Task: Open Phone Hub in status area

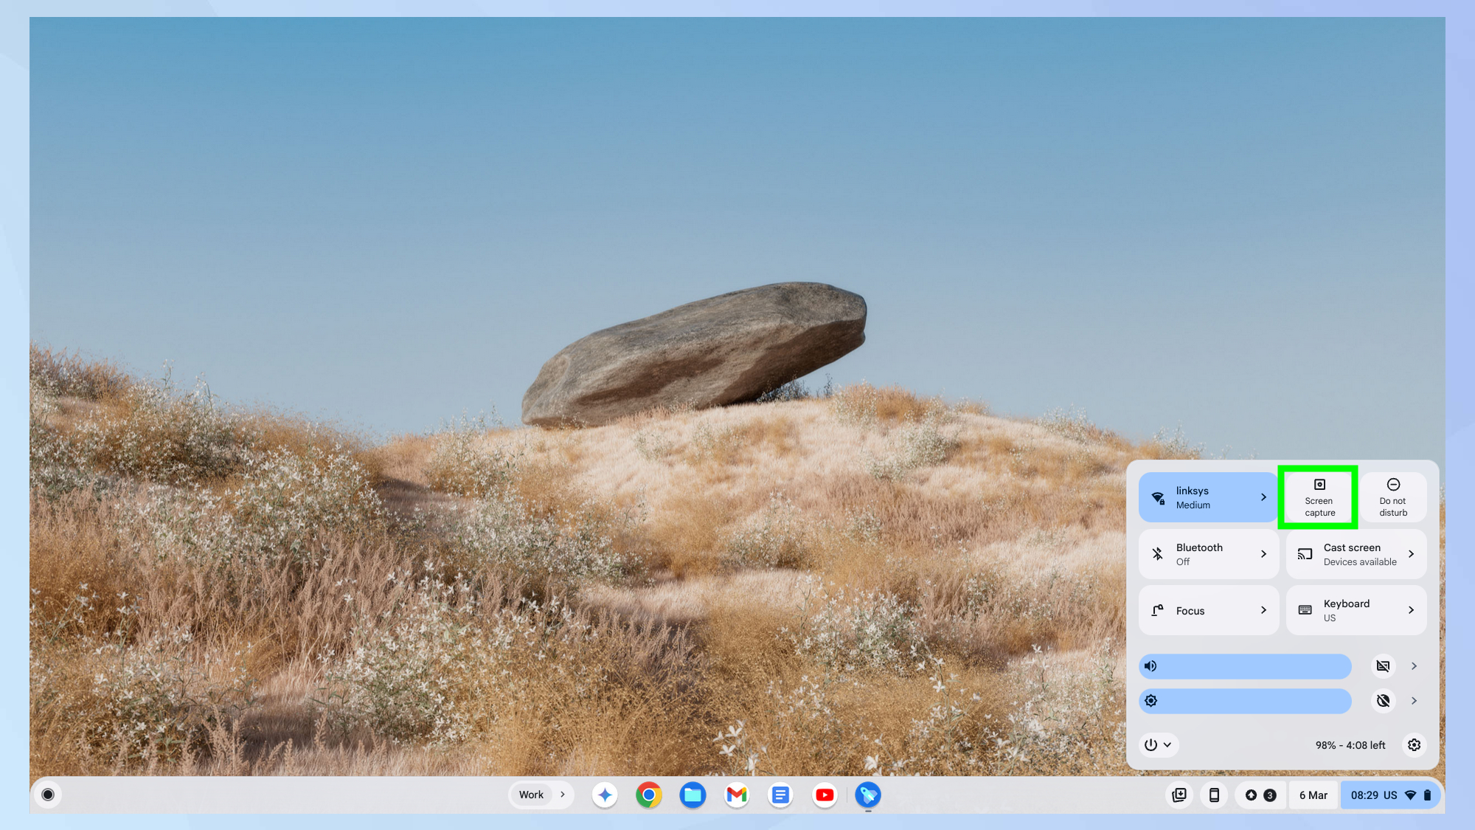Action: point(1214,795)
